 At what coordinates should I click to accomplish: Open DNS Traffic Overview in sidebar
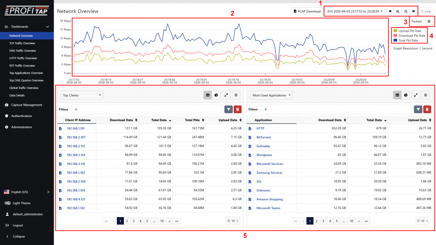point(23,51)
